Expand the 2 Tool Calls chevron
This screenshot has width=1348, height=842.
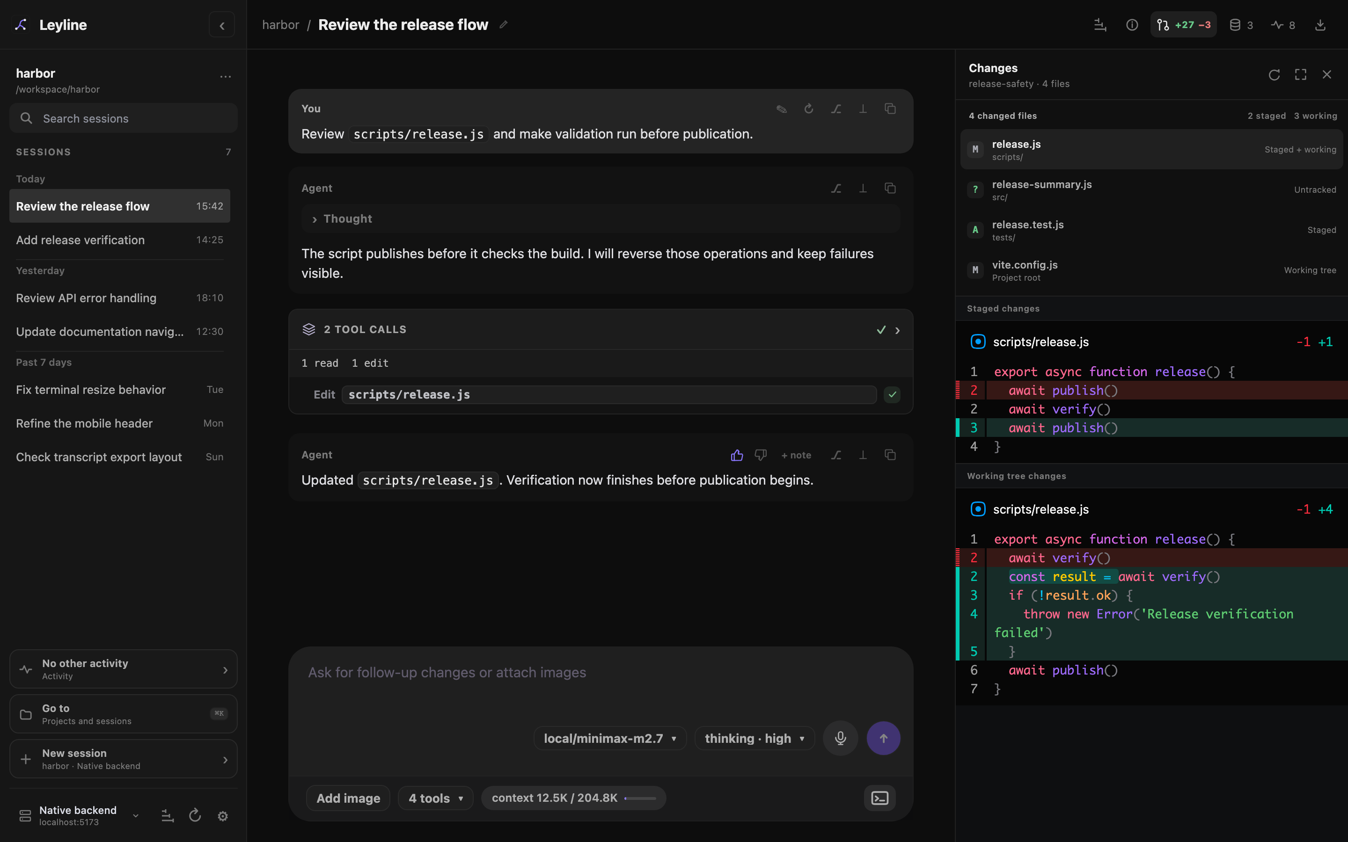coord(897,330)
